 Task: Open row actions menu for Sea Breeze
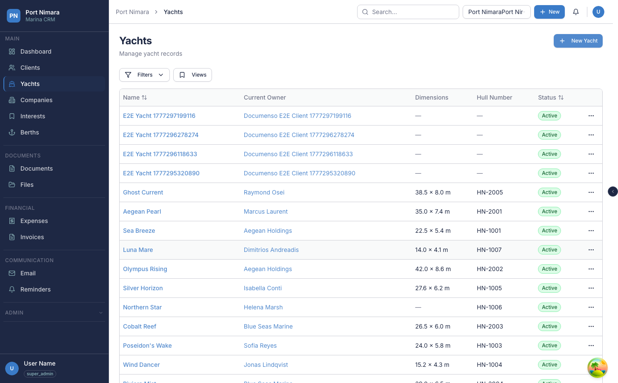(x=591, y=231)
